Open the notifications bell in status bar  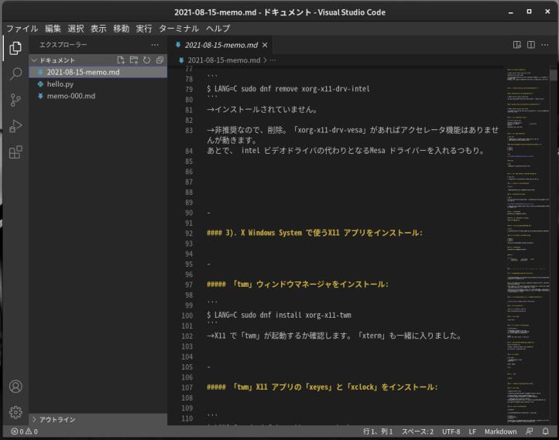click(546, 431)
